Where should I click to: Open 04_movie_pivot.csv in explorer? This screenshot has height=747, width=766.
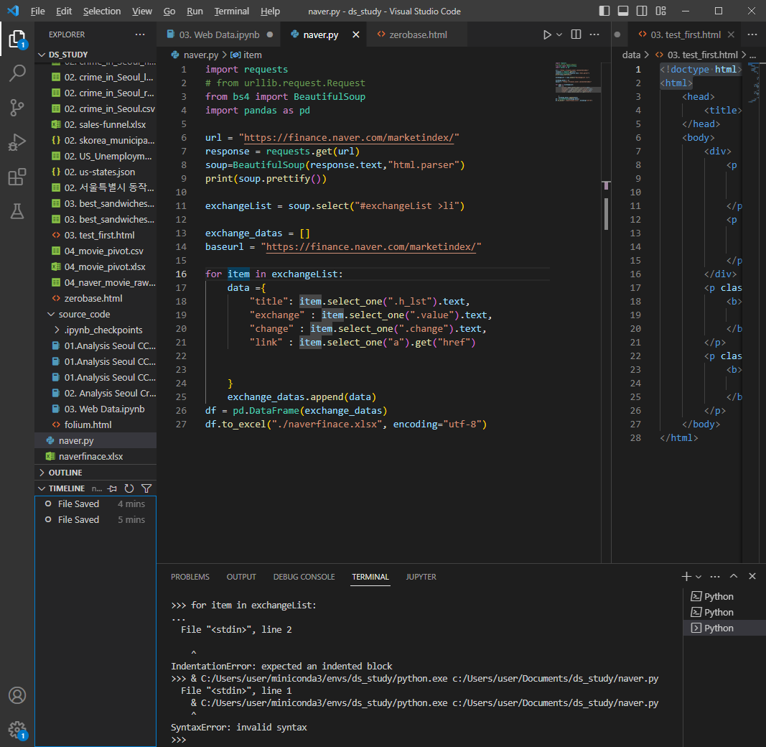(x=95, y=251)
